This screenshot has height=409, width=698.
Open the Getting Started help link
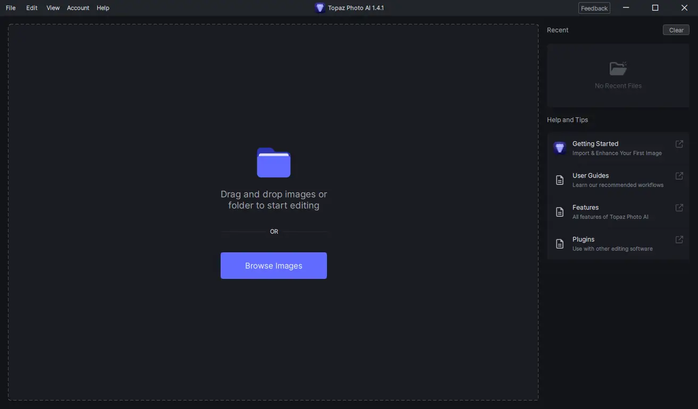pos(618,148)
